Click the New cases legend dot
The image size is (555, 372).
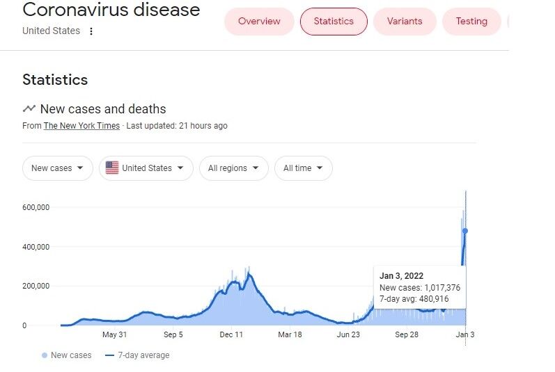pyautogui.click(x=45, y=355)
